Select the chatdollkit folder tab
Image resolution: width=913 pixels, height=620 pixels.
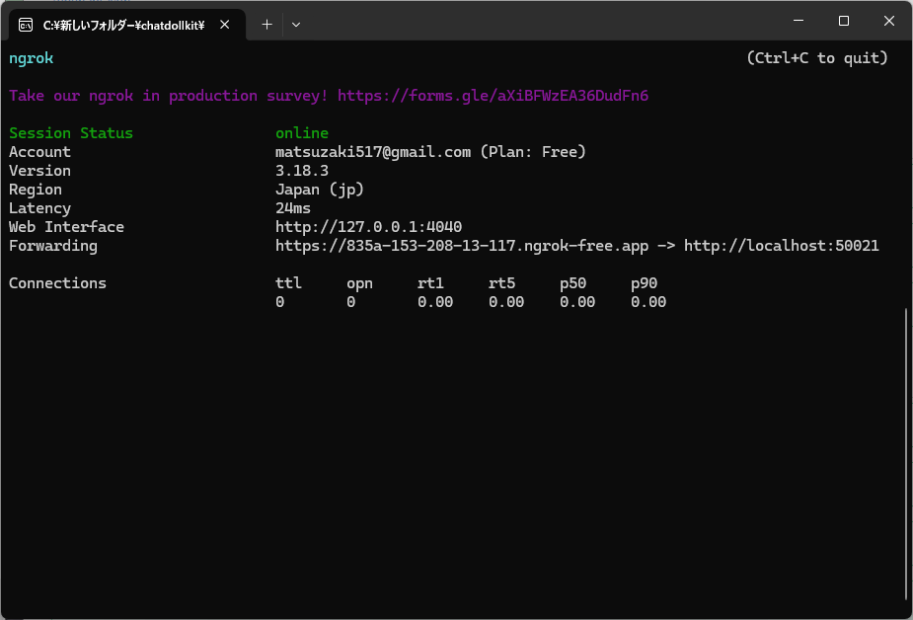pyautogui.click(x=123, y=25)
